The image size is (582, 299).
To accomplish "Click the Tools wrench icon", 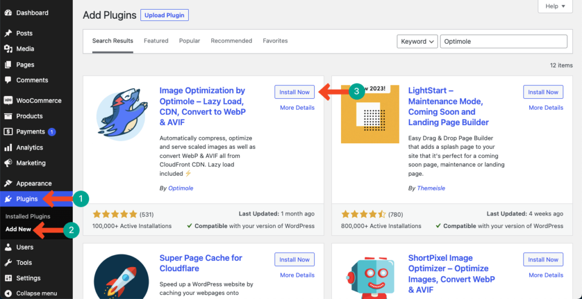I will coord(8,263).
